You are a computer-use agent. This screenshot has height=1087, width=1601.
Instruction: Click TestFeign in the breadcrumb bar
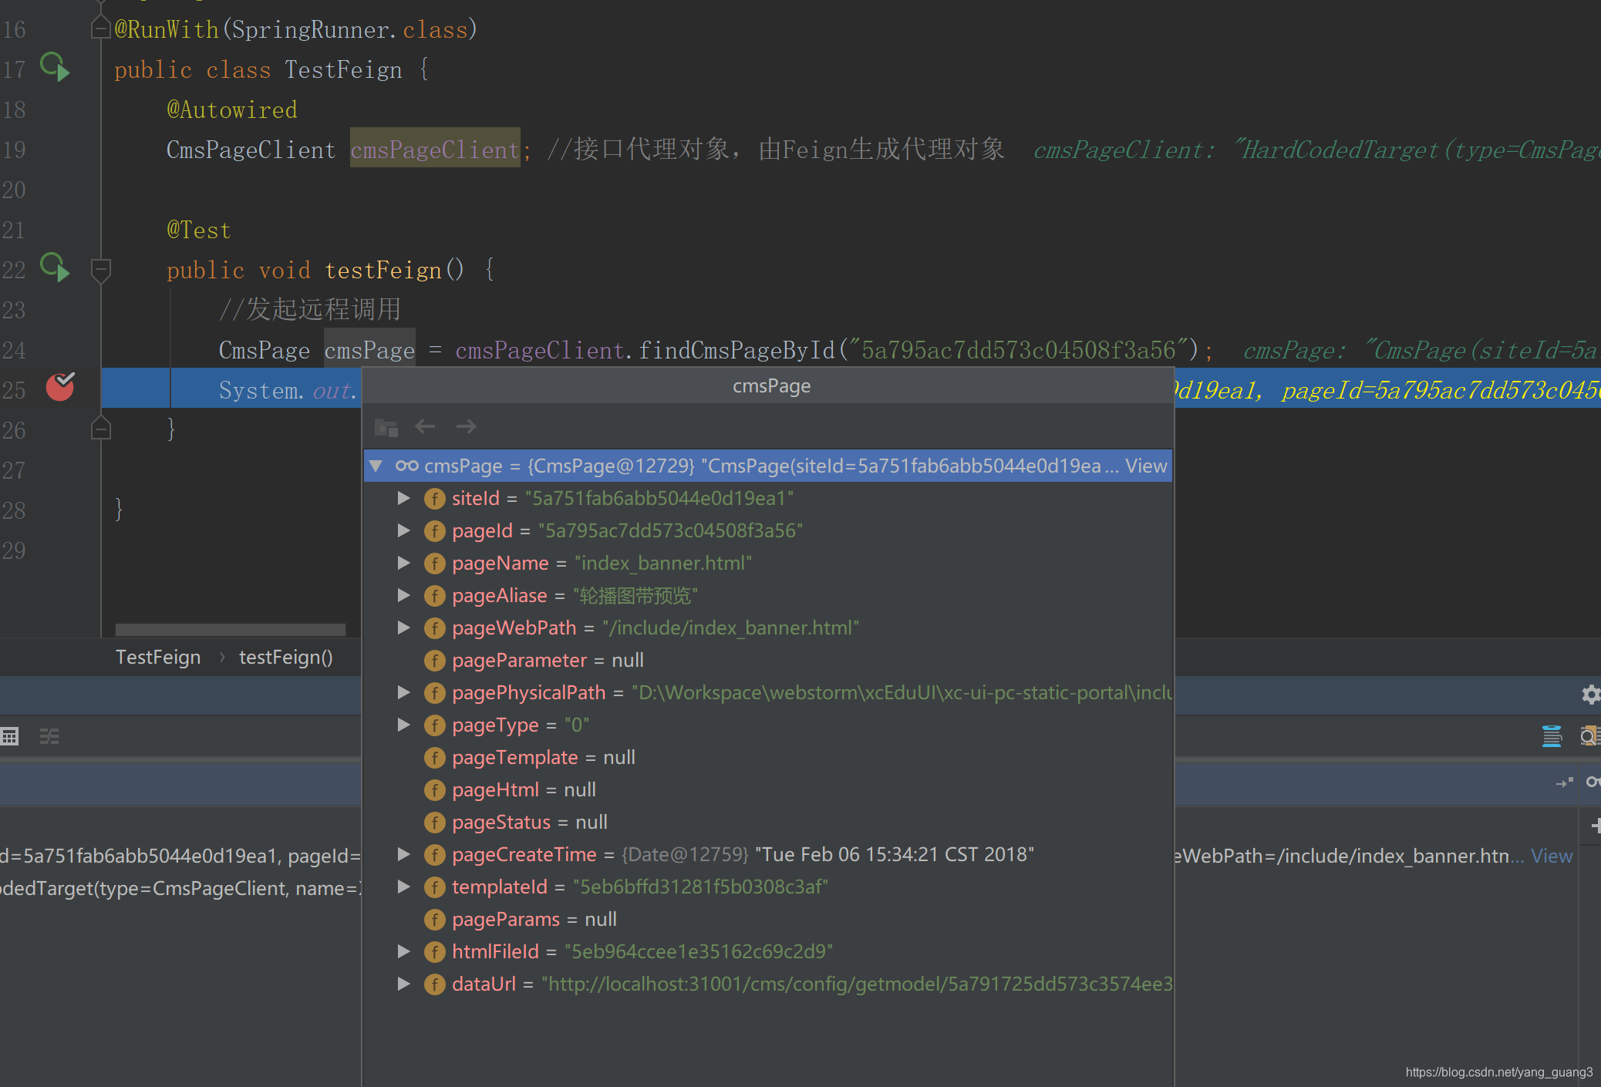point(158,657)
